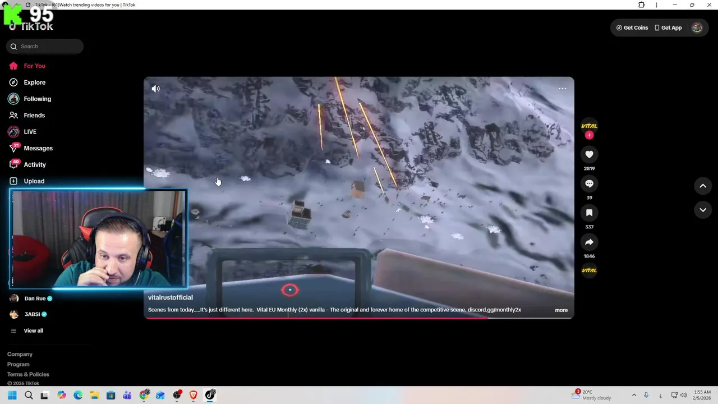Open Microsoft Edge from the taskbar
This screenshot has width=718, height=404.
[78, 395]
